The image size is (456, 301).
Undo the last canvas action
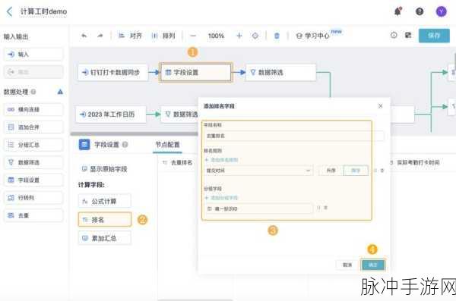click(x=84, y=36)
